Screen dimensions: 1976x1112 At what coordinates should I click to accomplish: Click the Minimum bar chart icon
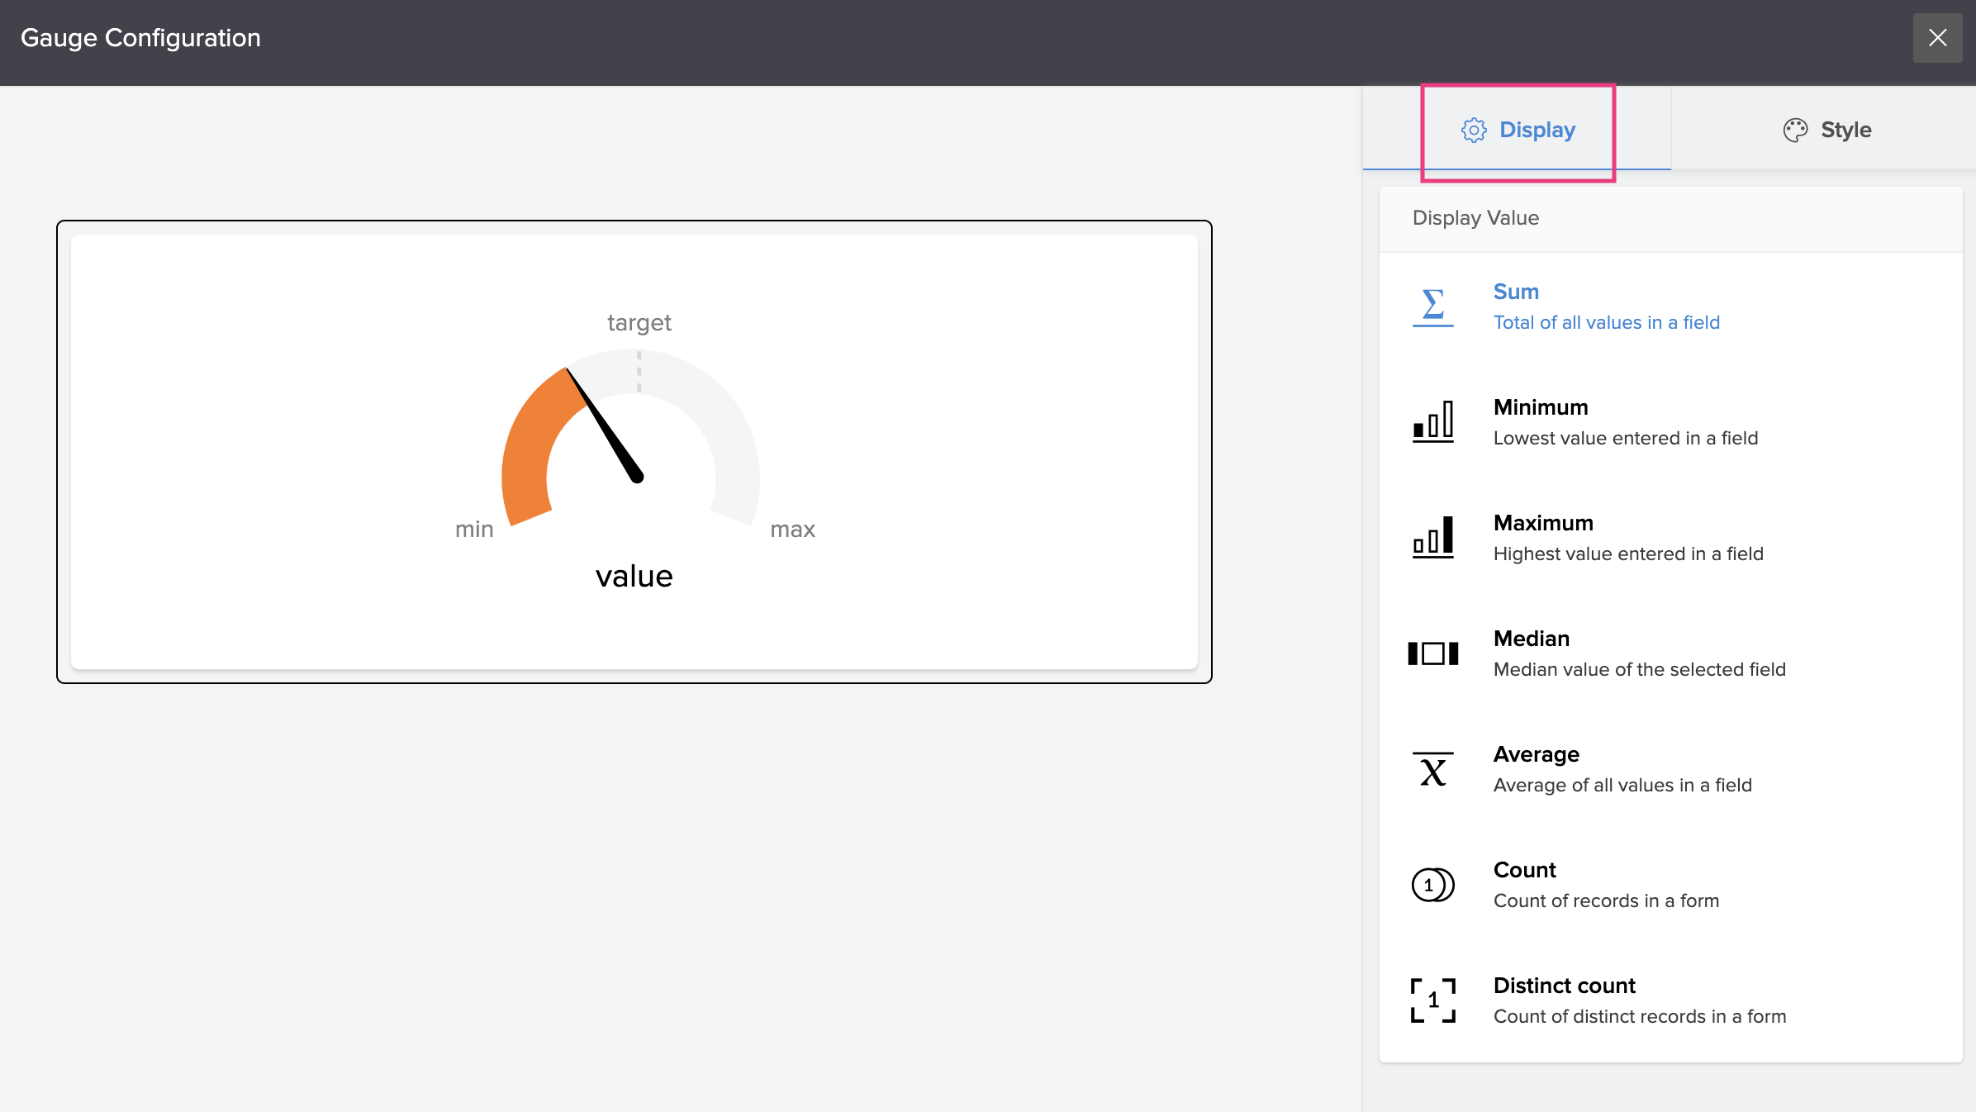pyautogui.click(x=1432, y=422)
